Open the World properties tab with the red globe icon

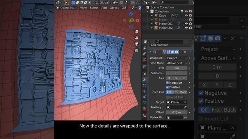145,59
